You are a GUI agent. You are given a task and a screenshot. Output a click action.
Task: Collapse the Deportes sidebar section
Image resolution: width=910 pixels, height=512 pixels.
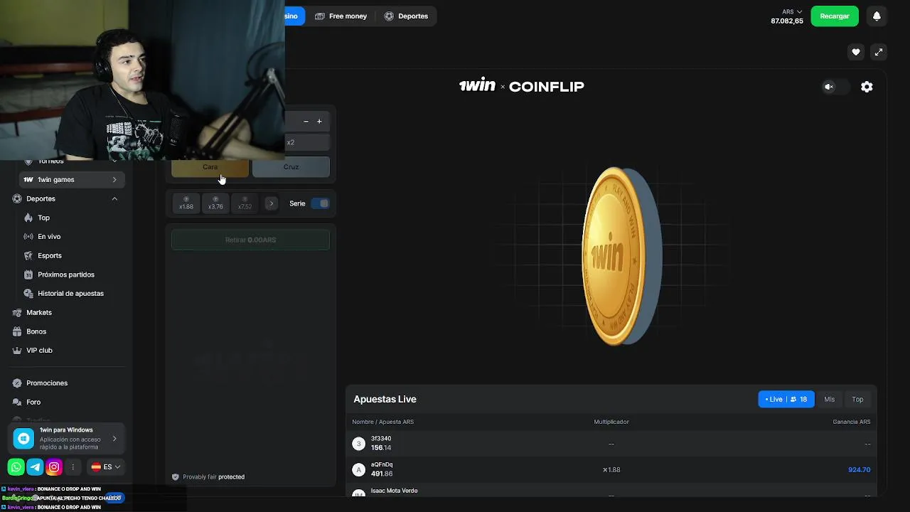coord(114,199)
